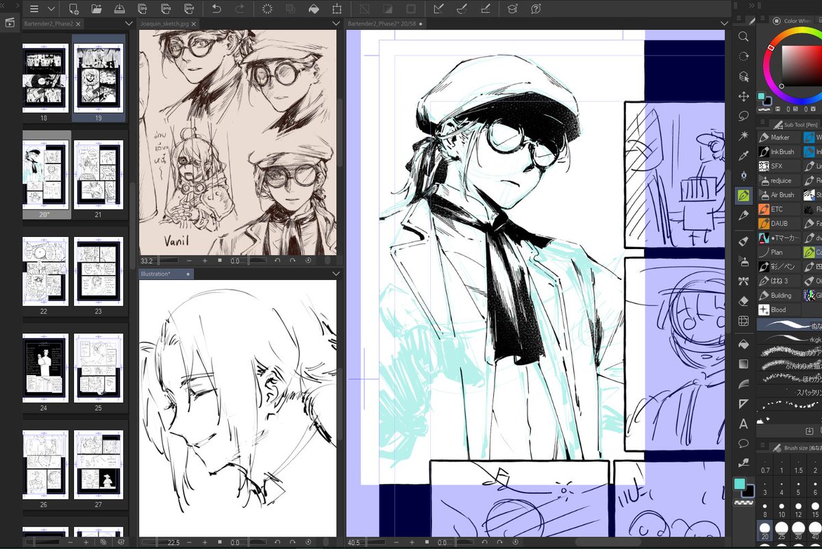Select the Rotate view tool
The height and width of the screenshot is (549, 822).
743,56
